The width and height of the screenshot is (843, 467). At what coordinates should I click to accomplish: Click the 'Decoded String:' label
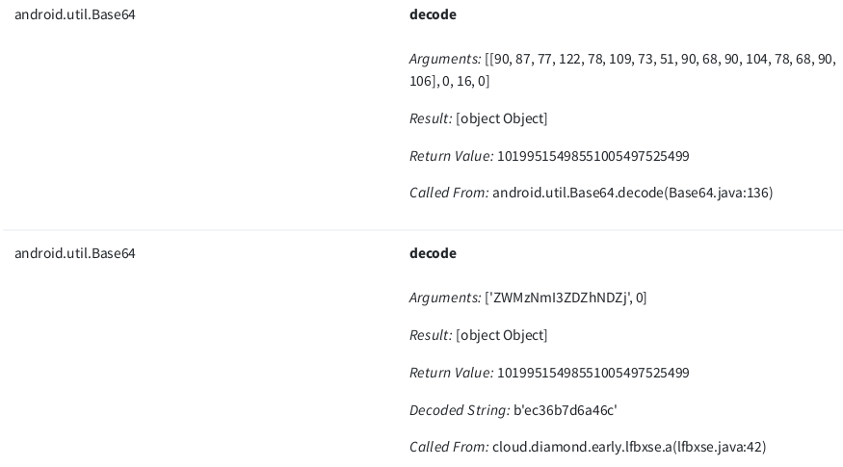point(460,410)
